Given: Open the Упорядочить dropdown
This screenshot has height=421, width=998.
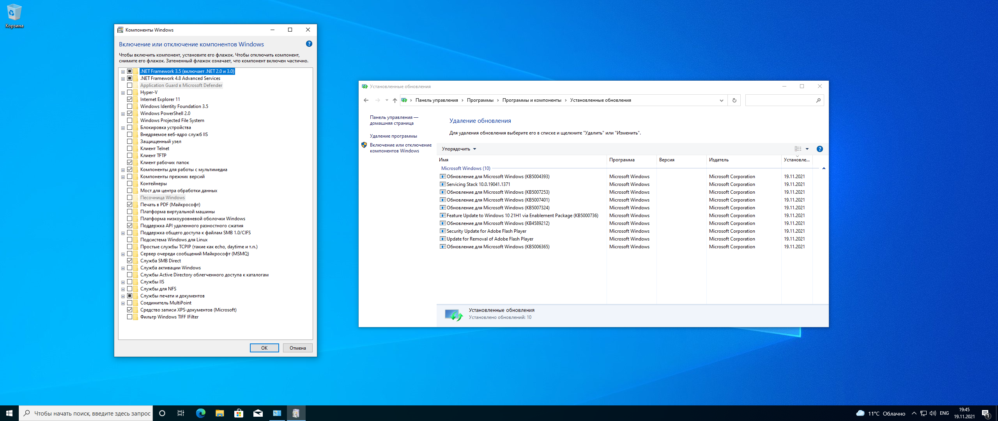Looking at the screenshot, I should (x=459, y=149).
